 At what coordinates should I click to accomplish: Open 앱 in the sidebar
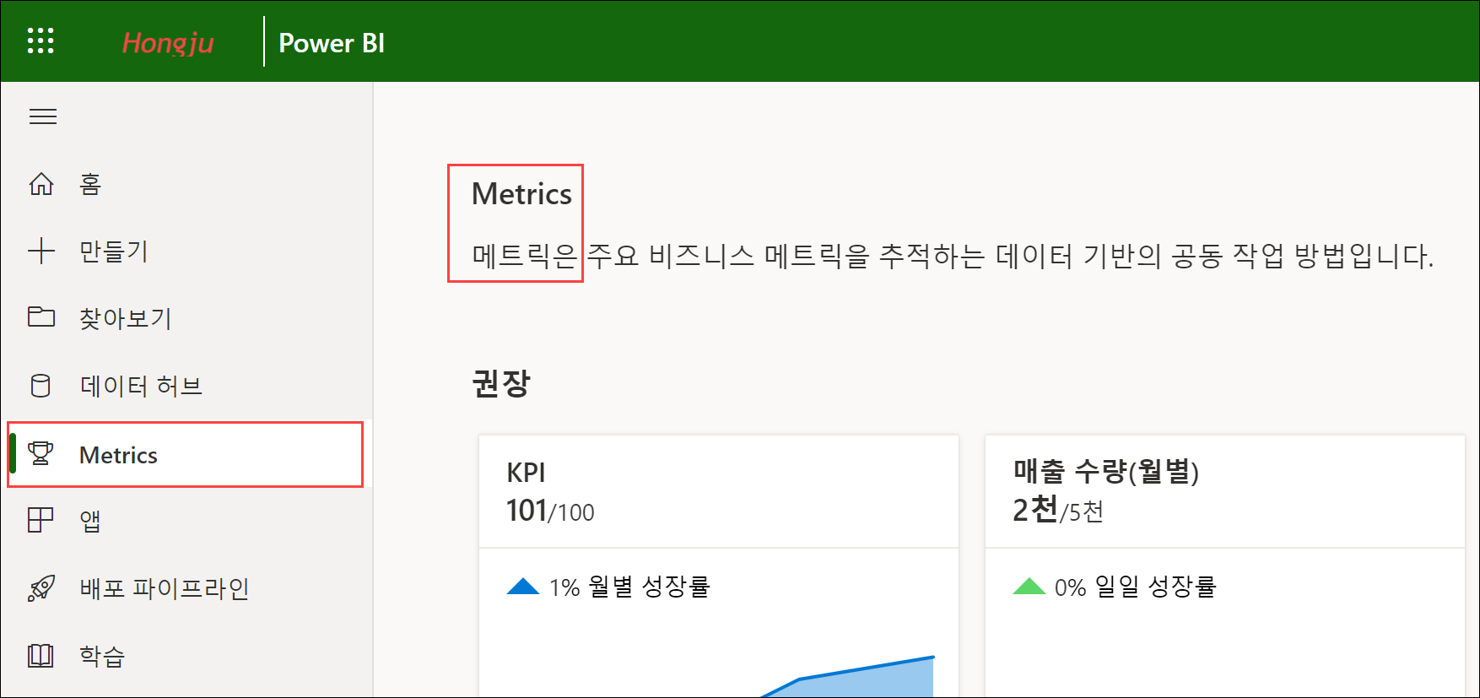point(90,521)
